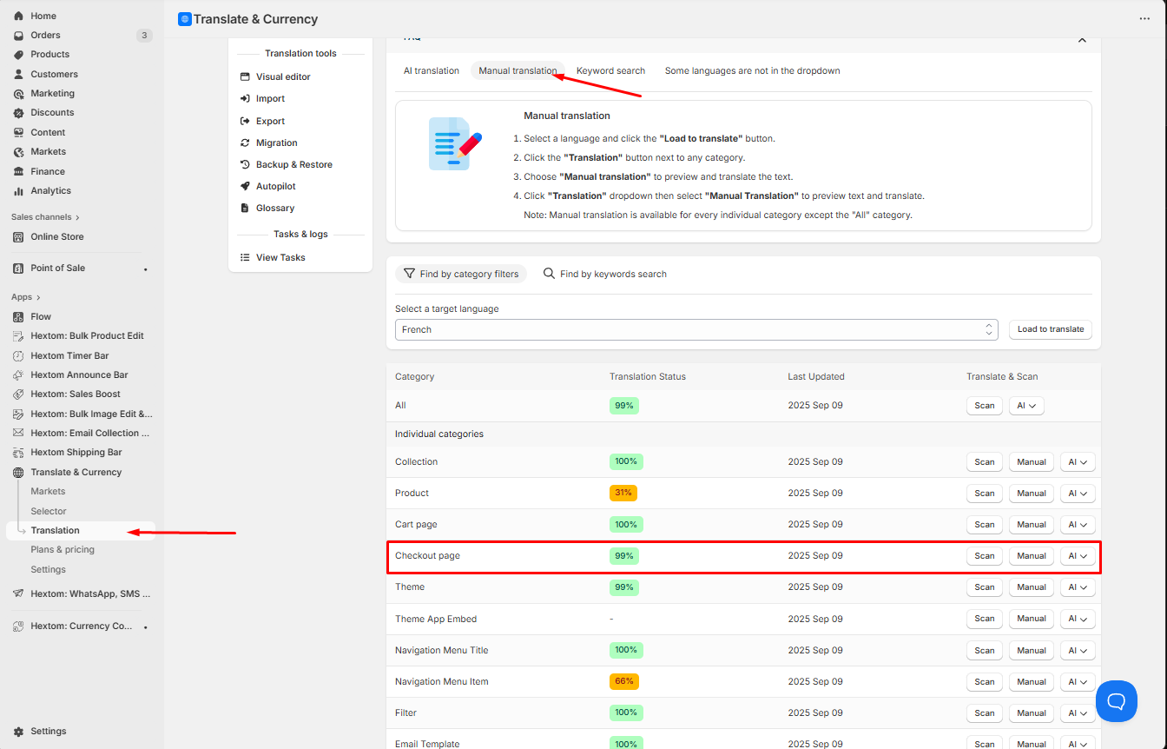Image resolution: width=1167 pixels, height=749 pixels.
Task: Click the Product row 31% status badge
Action: click(623, 493)
